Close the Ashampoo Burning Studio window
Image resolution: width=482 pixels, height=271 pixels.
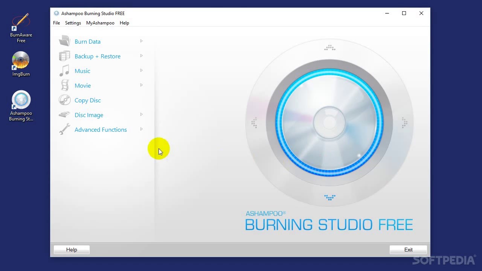(421, 13)
